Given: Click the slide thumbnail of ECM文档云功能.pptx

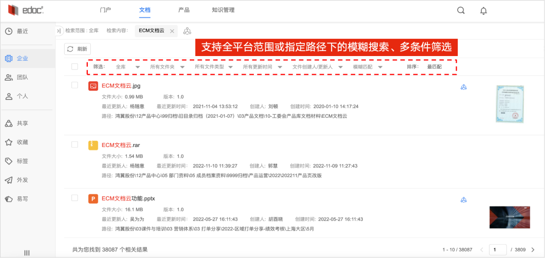Looking at the screenshot, I should pyautogui.click(x=510, y=217).
